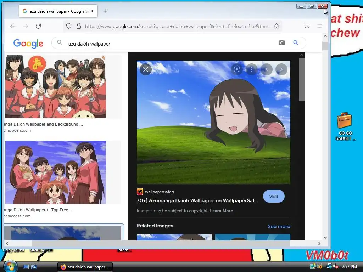
Task: Click the 'Learn More' copyright link
Action: pyautogui.click(x=221, y=211)
